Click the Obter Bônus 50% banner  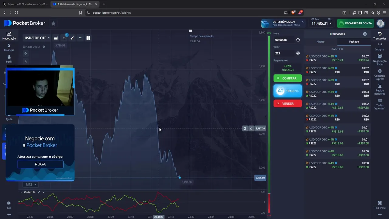283,23
